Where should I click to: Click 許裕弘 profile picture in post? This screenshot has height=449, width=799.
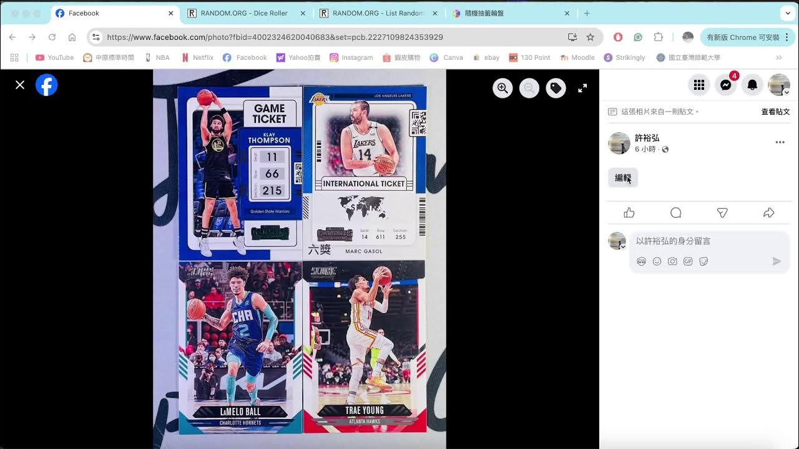point(619,143)
